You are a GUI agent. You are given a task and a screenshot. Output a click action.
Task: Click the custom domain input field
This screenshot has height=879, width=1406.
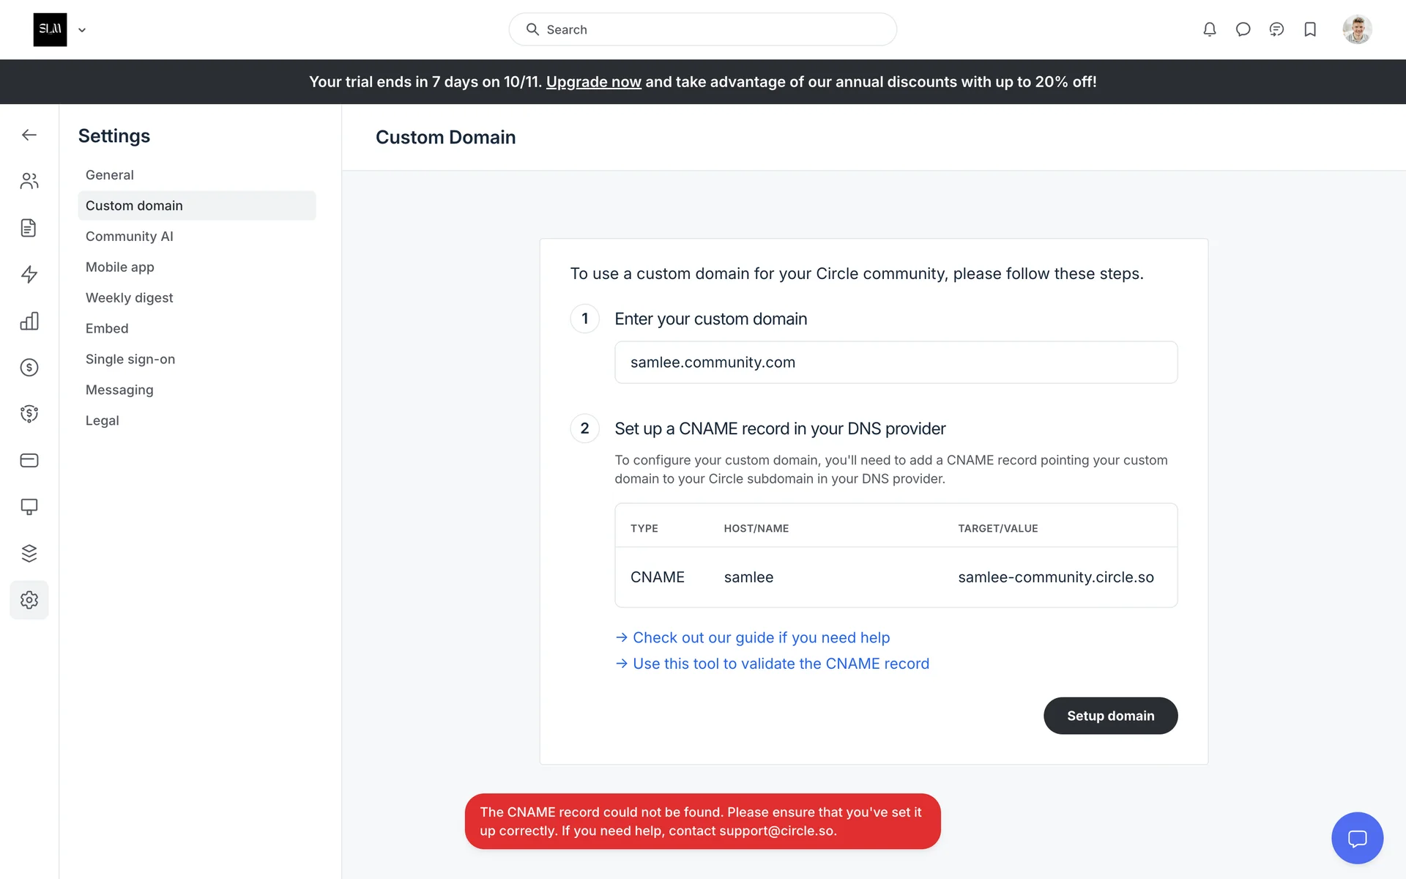[896, 362]
